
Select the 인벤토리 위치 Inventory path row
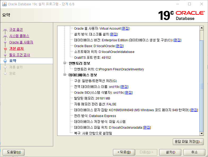click(109, 69)
